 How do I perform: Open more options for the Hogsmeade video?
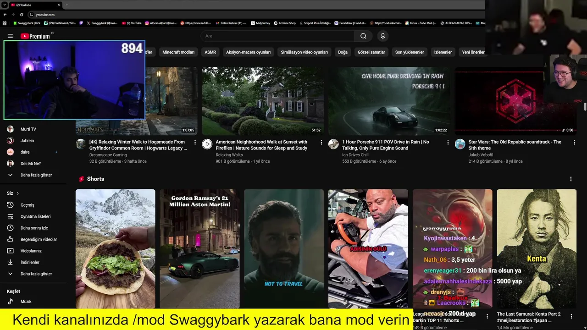195,143
